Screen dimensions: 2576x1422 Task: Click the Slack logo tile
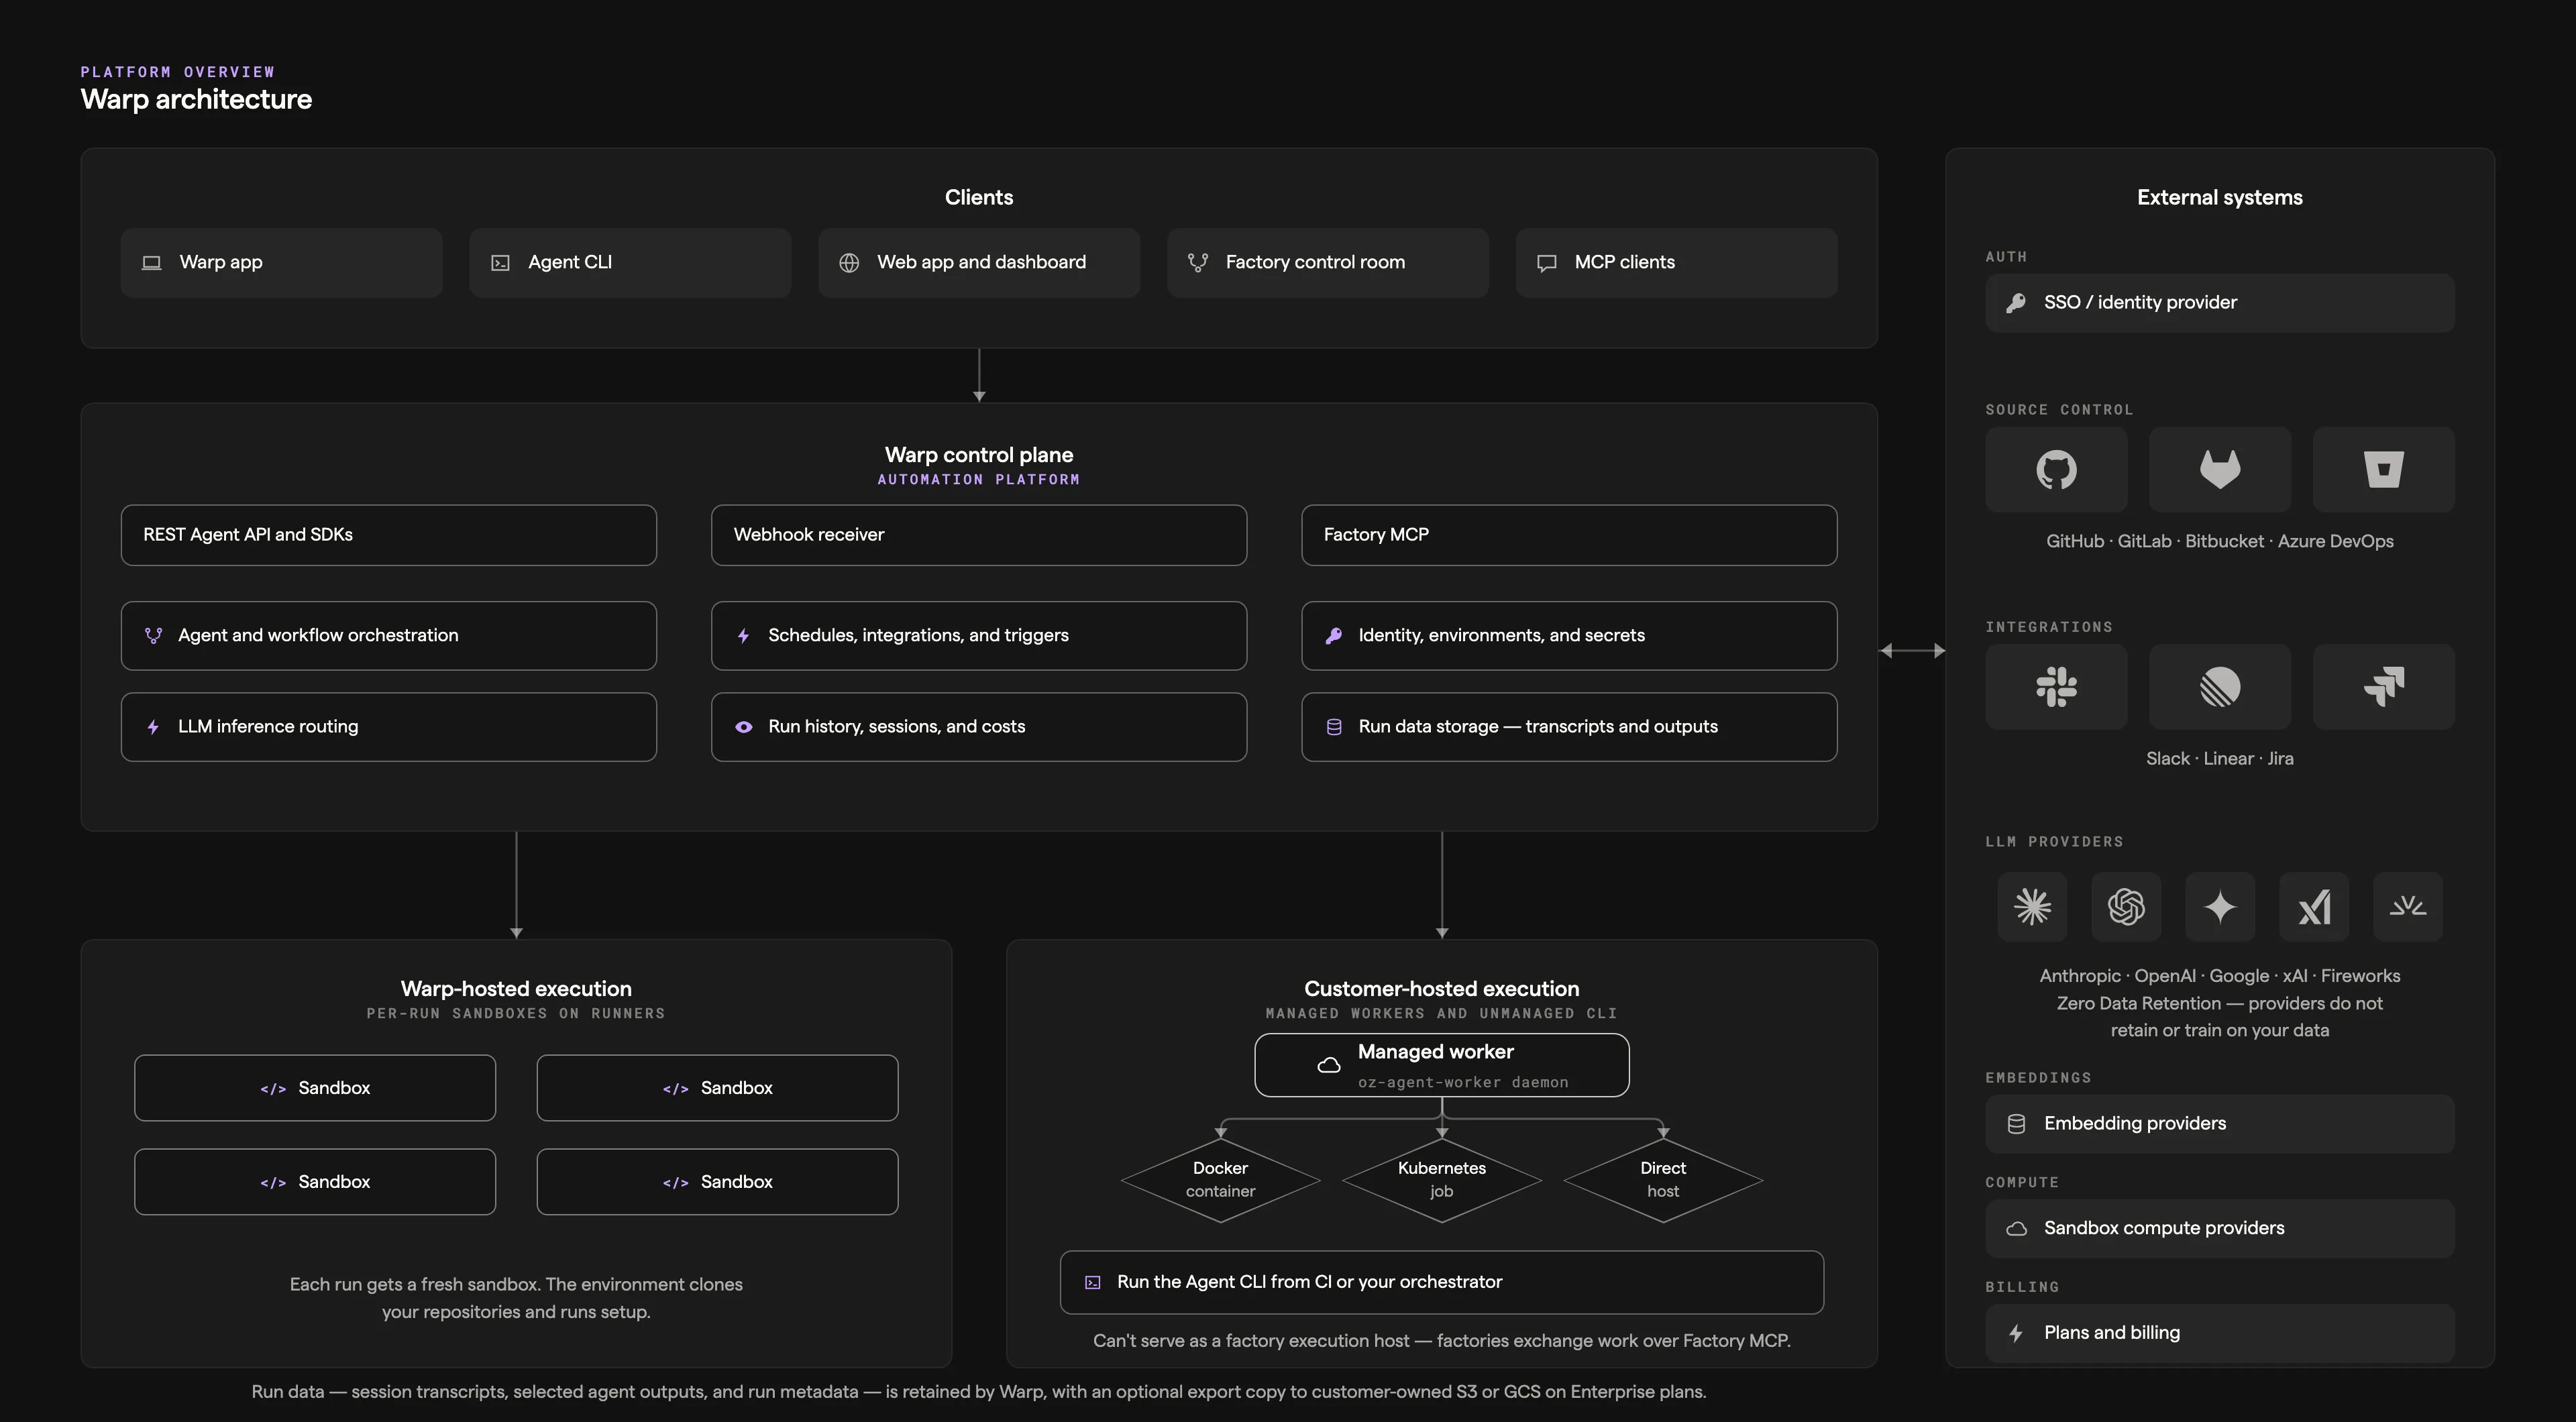coord(2056,687)
